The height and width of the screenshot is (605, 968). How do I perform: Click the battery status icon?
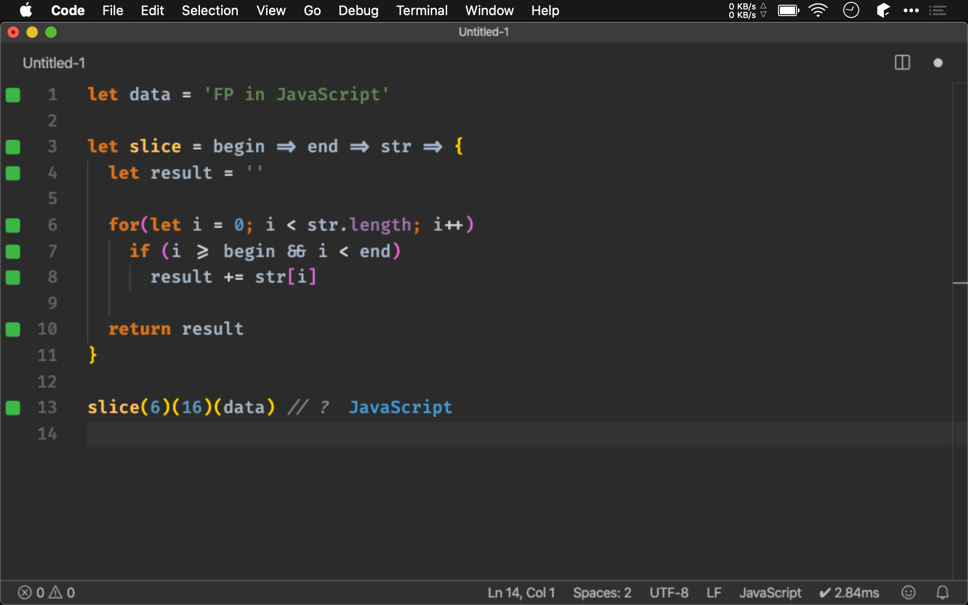(788, 10)
